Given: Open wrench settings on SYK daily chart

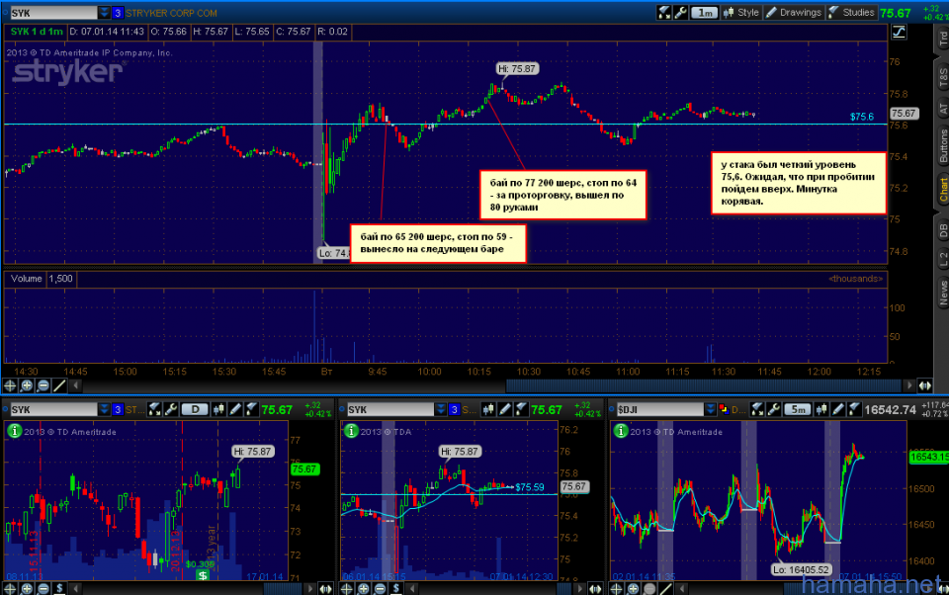Looking at the screenshot, I should [171, 410].
